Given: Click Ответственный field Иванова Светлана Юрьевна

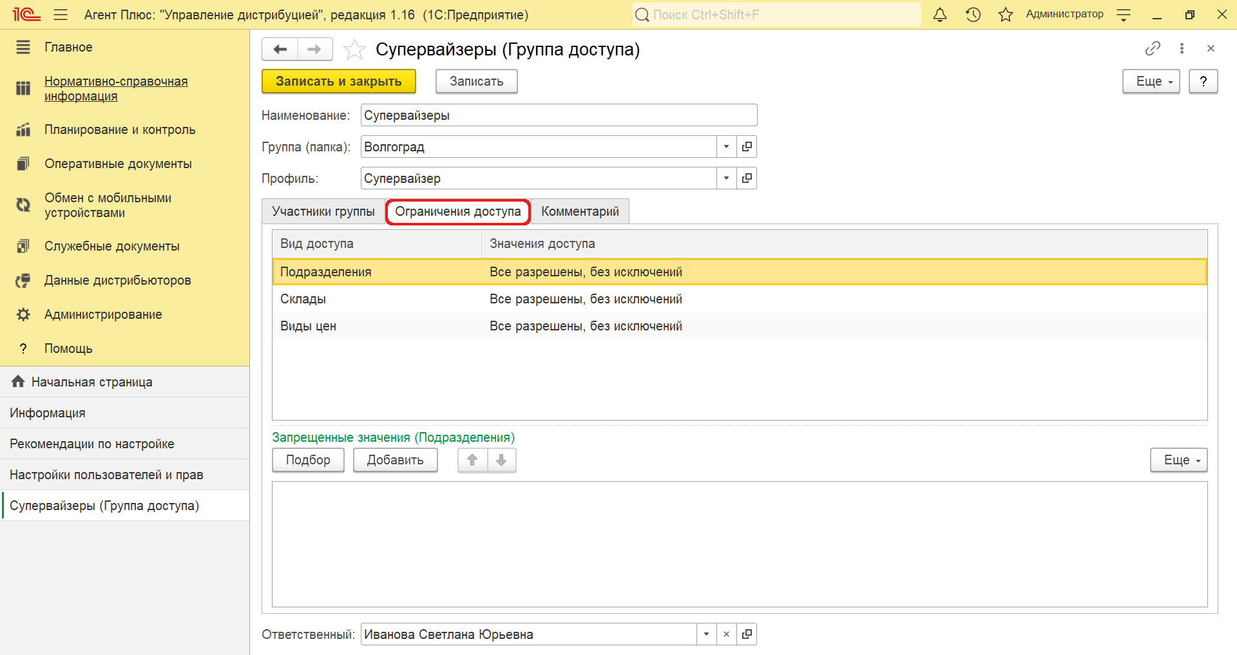Looking at the screenshot, I should click(x=528, y=634).
